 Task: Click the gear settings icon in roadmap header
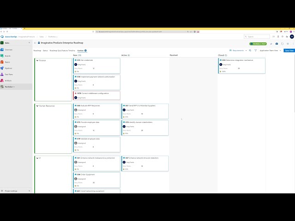pyautogui.click(x=288, y=44)
